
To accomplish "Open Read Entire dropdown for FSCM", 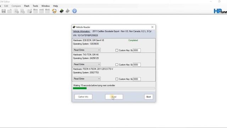I will click(x=87, y=79).
